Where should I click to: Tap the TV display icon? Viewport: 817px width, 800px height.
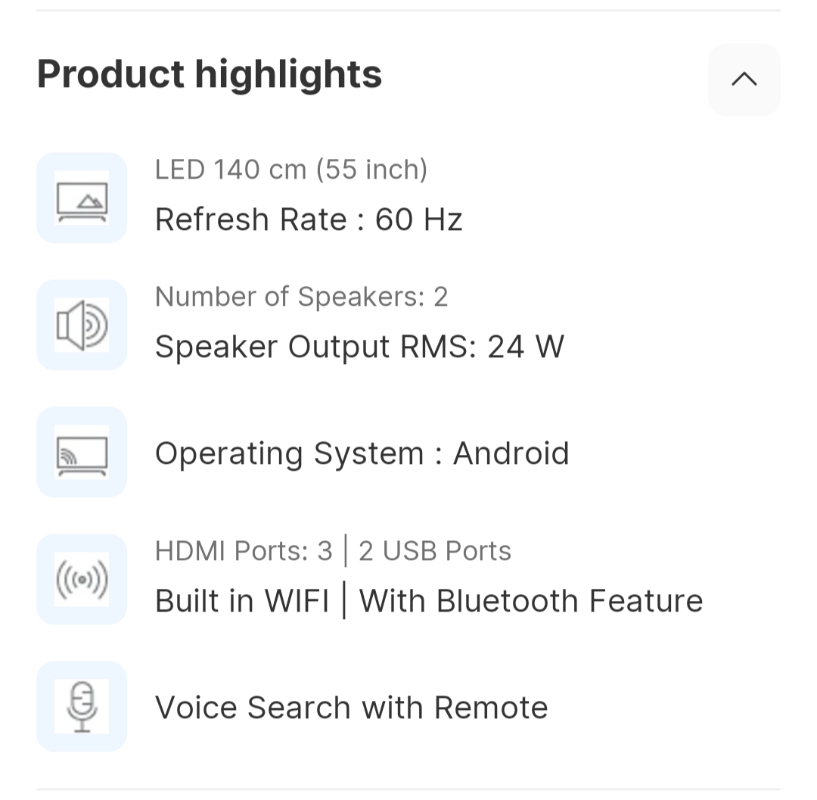click(82, 198)
